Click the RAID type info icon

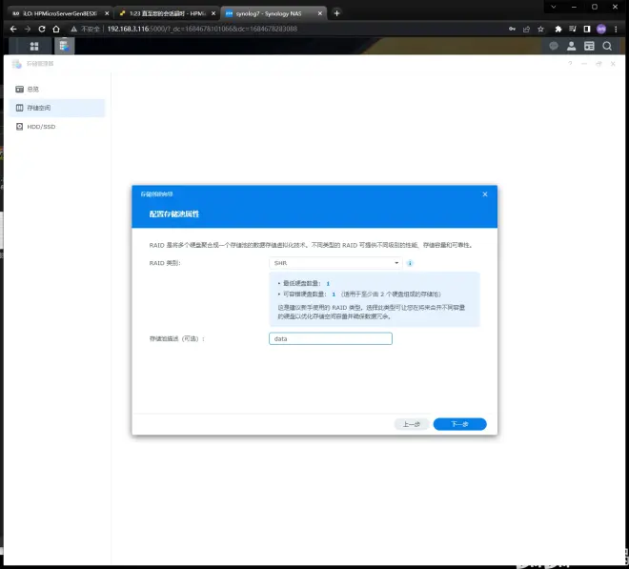point(410,263)
